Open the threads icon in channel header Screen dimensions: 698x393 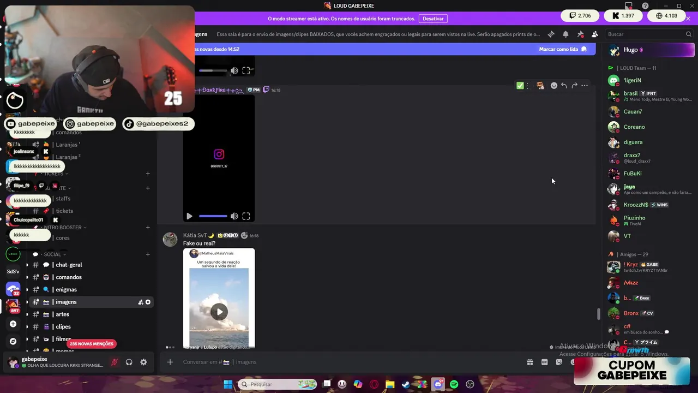pos(551,34)
